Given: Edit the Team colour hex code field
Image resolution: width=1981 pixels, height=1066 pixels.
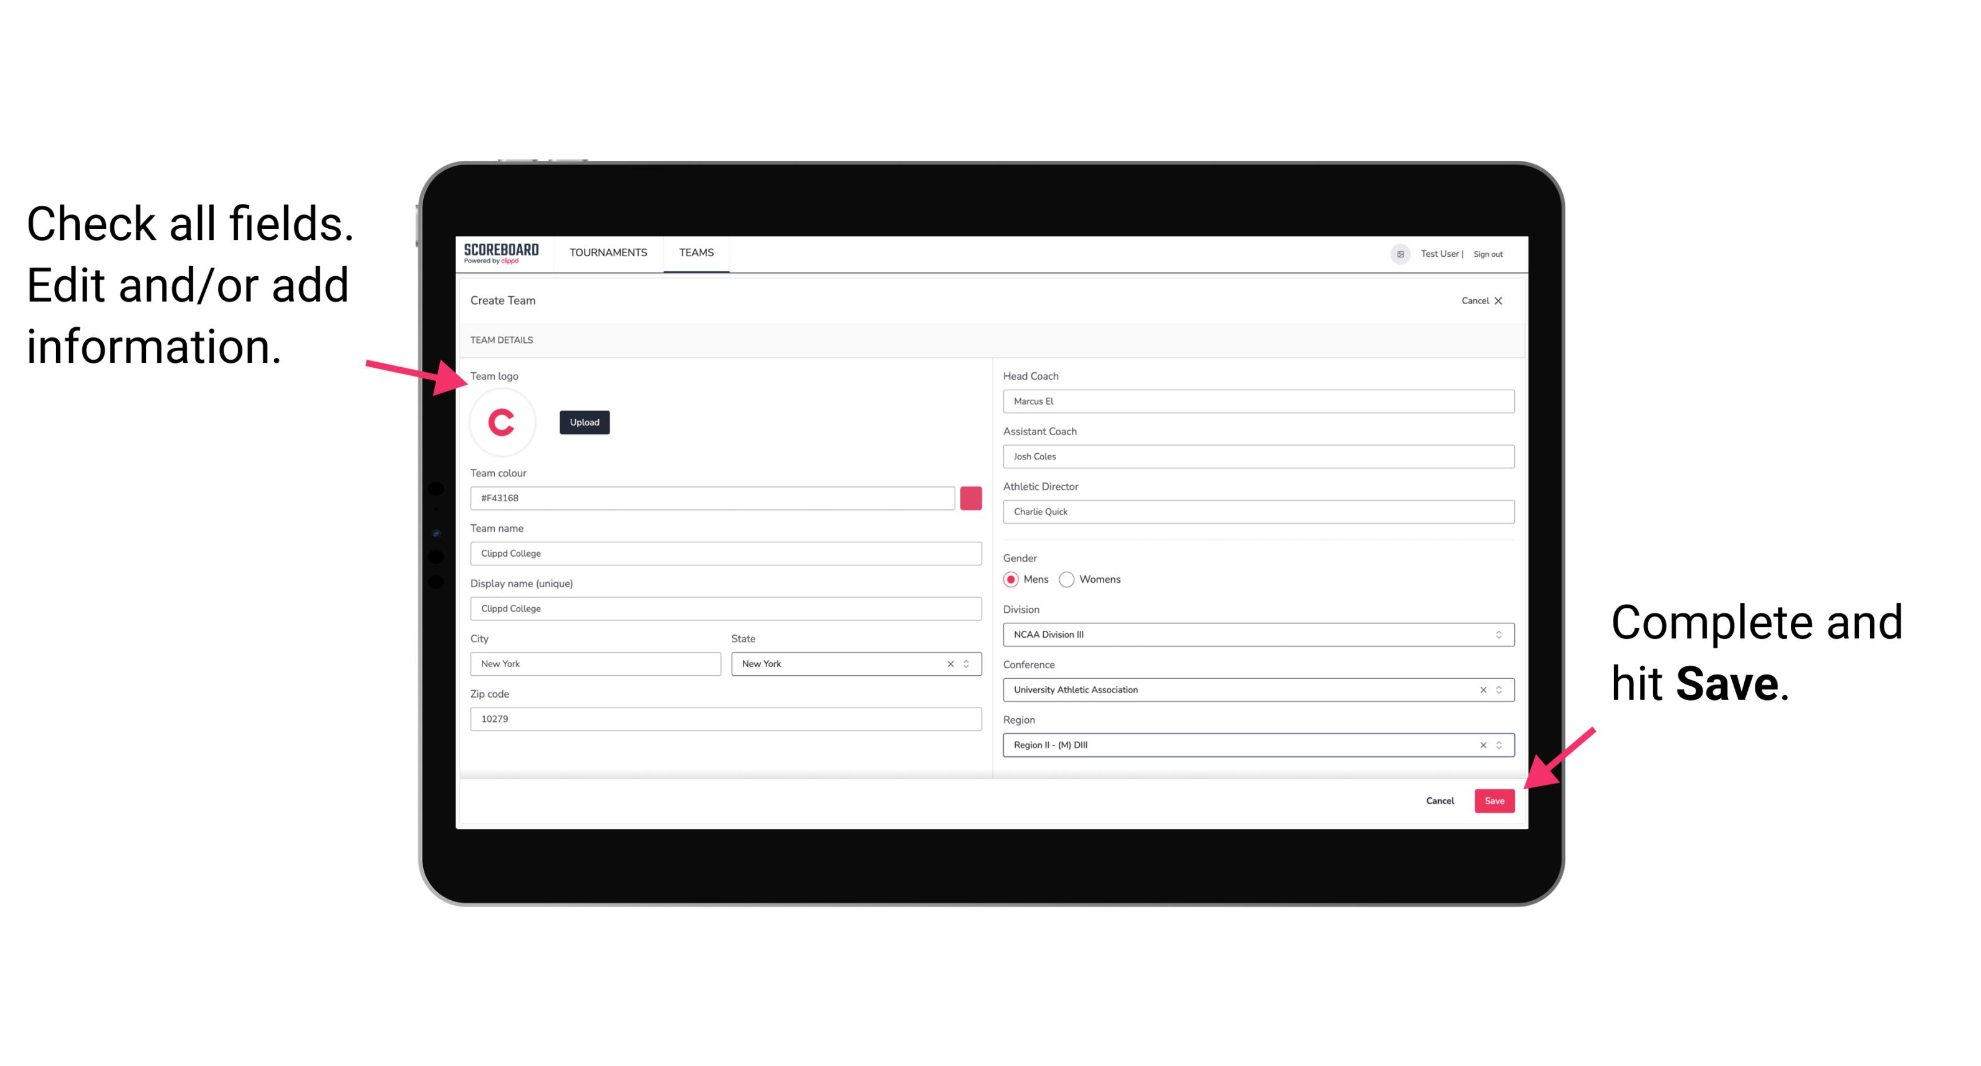Looking at the screenshot, I should (712, 497).
